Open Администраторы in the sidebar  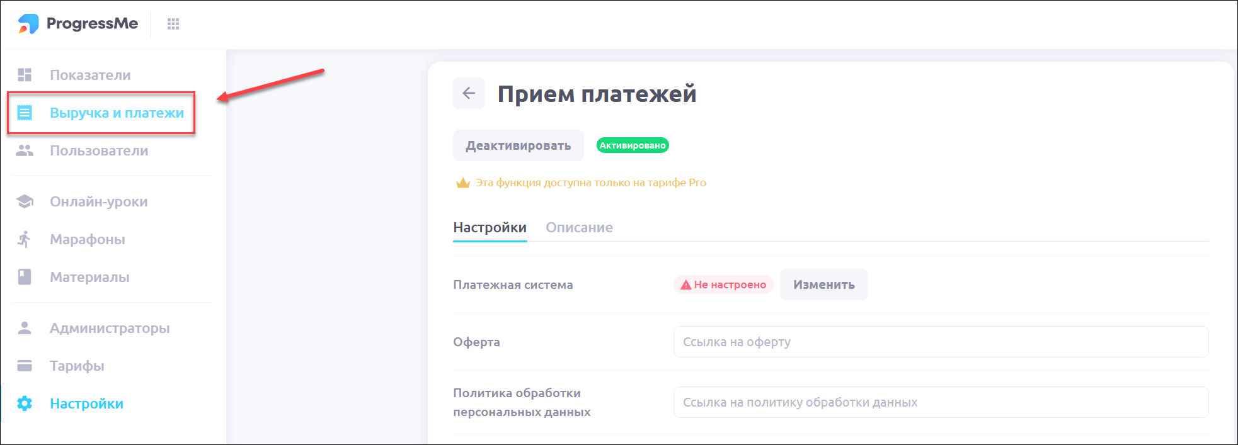[110, 328]
